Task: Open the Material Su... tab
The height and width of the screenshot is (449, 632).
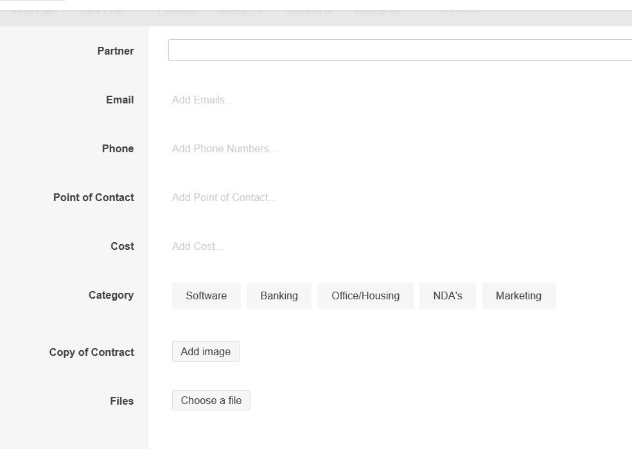Action: 382,13
